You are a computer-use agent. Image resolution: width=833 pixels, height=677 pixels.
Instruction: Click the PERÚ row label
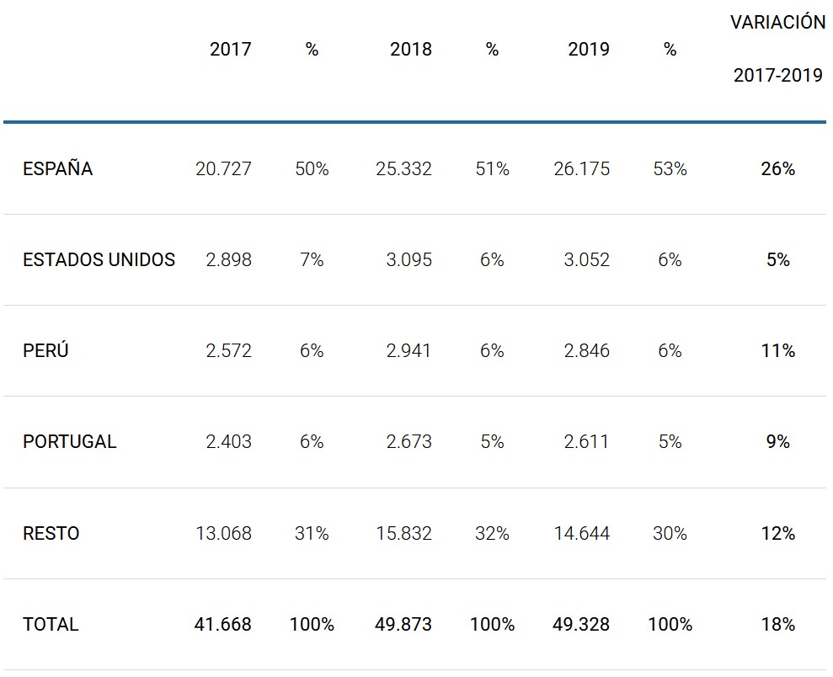click(45, 351)
